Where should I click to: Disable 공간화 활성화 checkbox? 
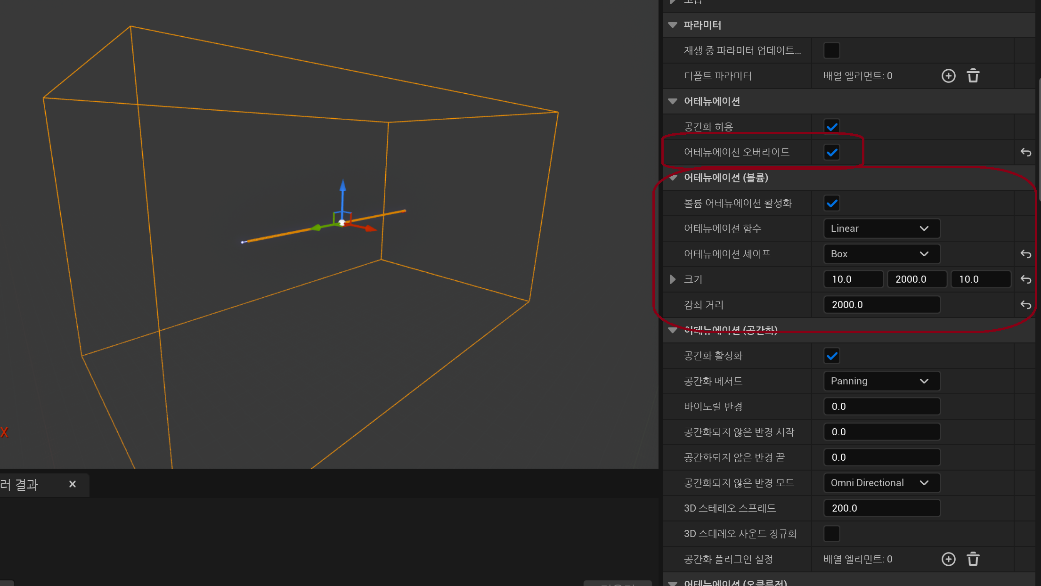[832, 356]
